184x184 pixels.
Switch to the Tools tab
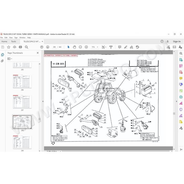pyautogui.click(x=13, y=42)
